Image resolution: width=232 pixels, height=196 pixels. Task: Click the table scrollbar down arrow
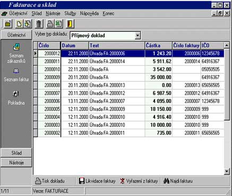(x=227, y=171)
